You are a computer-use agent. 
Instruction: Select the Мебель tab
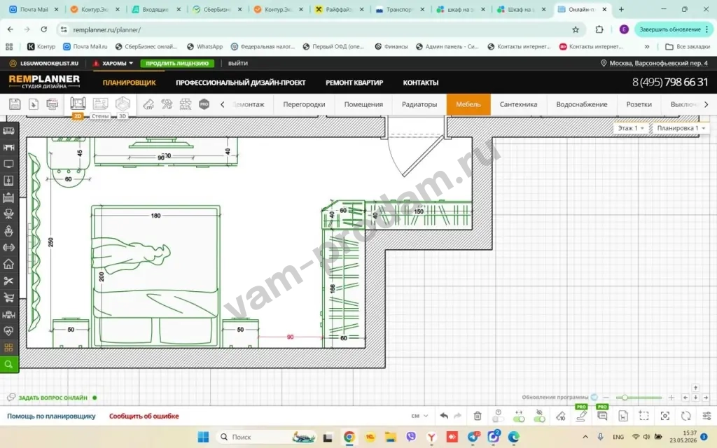[x=468, y=104]
